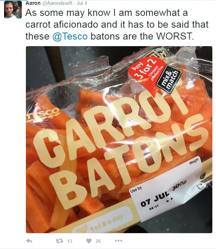Enlarge the carrot batons photo
This screenshot has width=216, height=249.
coord(119,140)
